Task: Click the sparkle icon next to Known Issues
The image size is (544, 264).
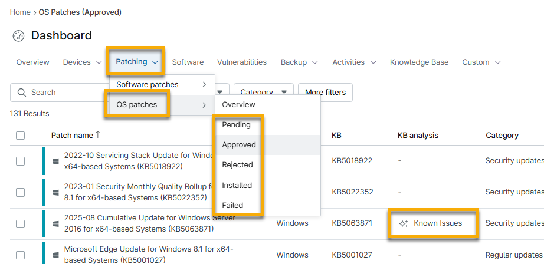Action: pyautogui.click(x=403, y=223)
